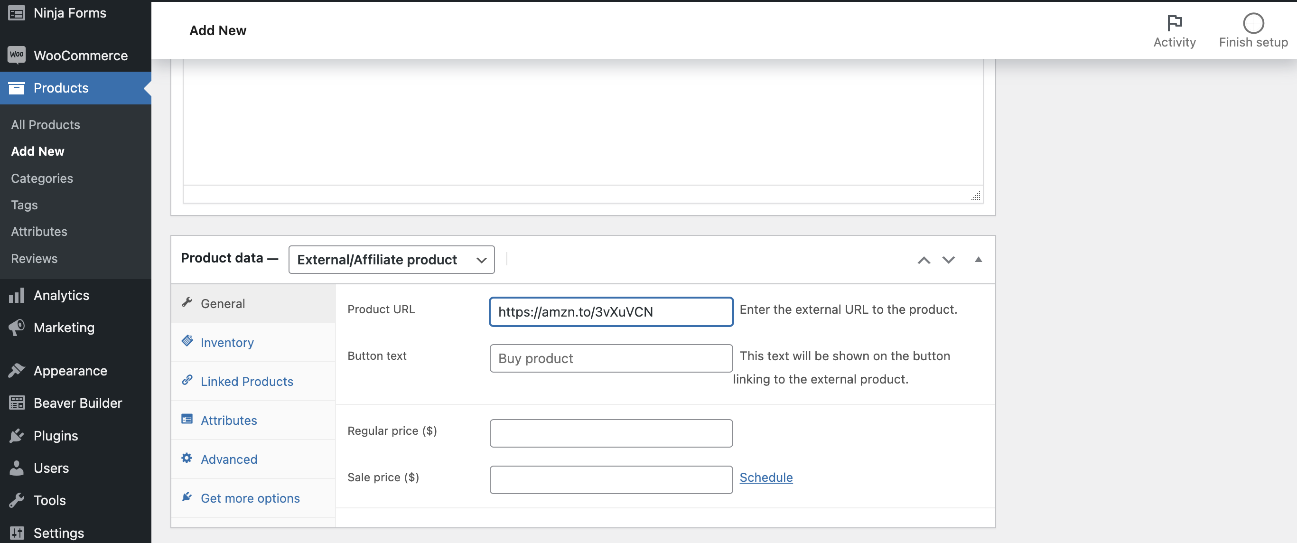Click the Regular price input field

click(611, 431)
